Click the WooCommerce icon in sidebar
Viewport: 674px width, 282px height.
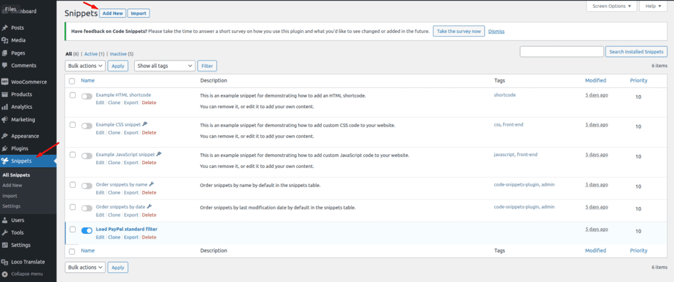click(x=5, y=82)
